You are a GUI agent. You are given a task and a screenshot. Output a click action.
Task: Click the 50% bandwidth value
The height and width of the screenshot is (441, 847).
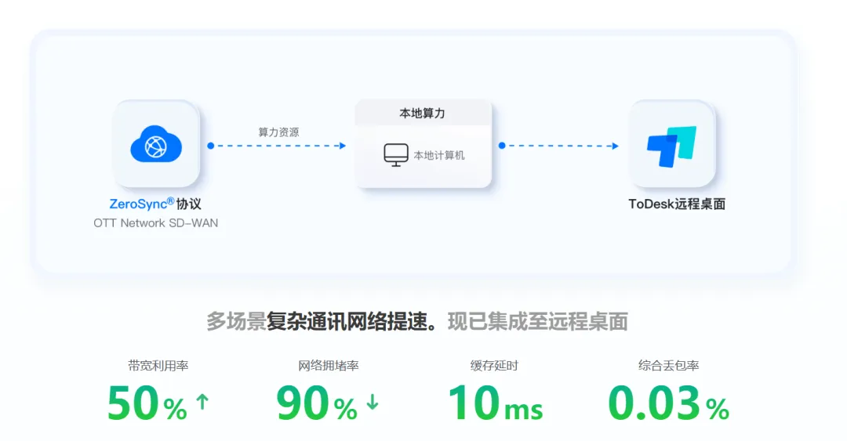tap(147, 403)
